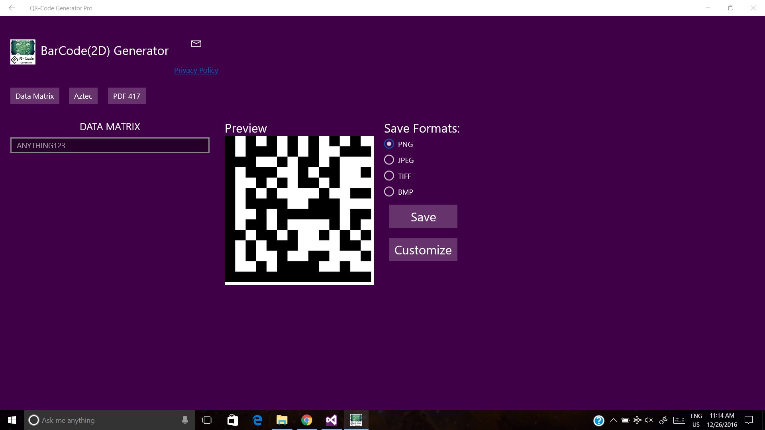Viewport: 765px width, 430px height.
Task: Switch to the Data Matrix barcode type
Action: pyautogui.click(x=35, y=96)
